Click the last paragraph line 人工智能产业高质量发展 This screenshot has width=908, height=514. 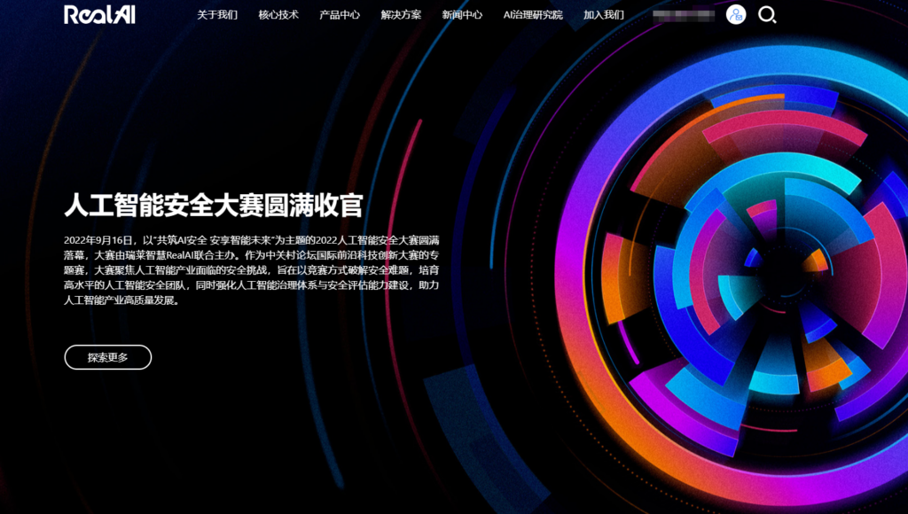pos(121,300)
